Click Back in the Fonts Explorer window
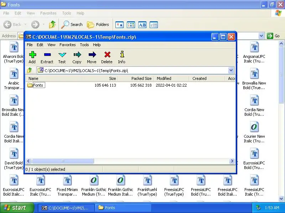The height and width of the screenshot is (213, 285). (12, 24)
